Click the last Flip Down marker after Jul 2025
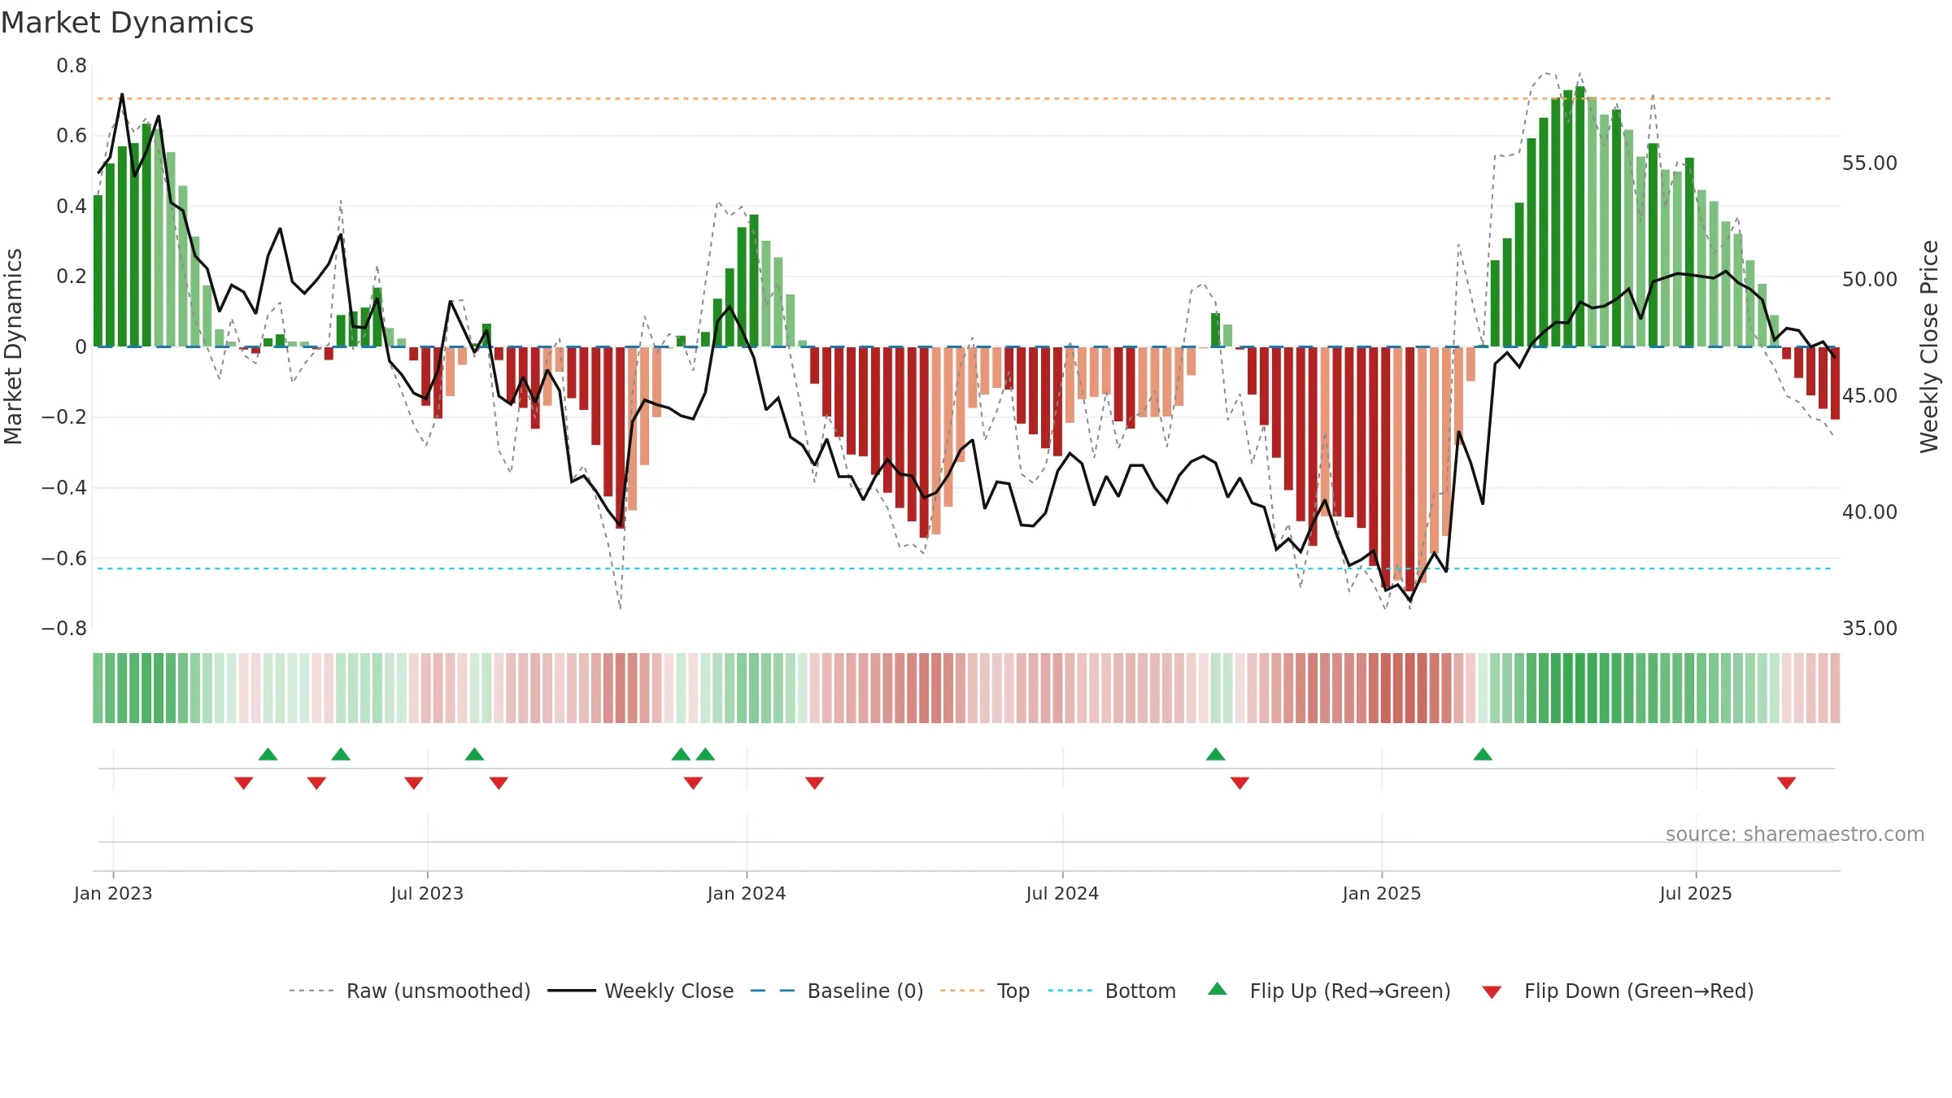 tap(1787, 783)
